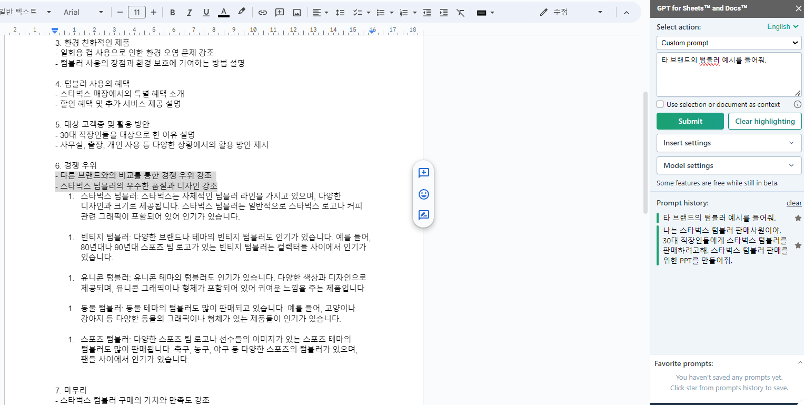This screenshot has height=405, width=804.
Task: Open the input tools keyboard icon
Action: [481, 12]
